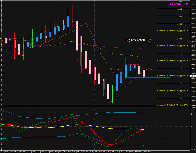
Task: Click the yellow 1.58000 level label
Action: point(179,9)
